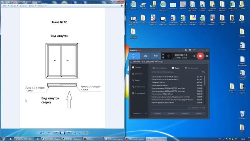250x141 pixels.
Task: Pause the Bandicam recording
Action: (x=194, y=56)
